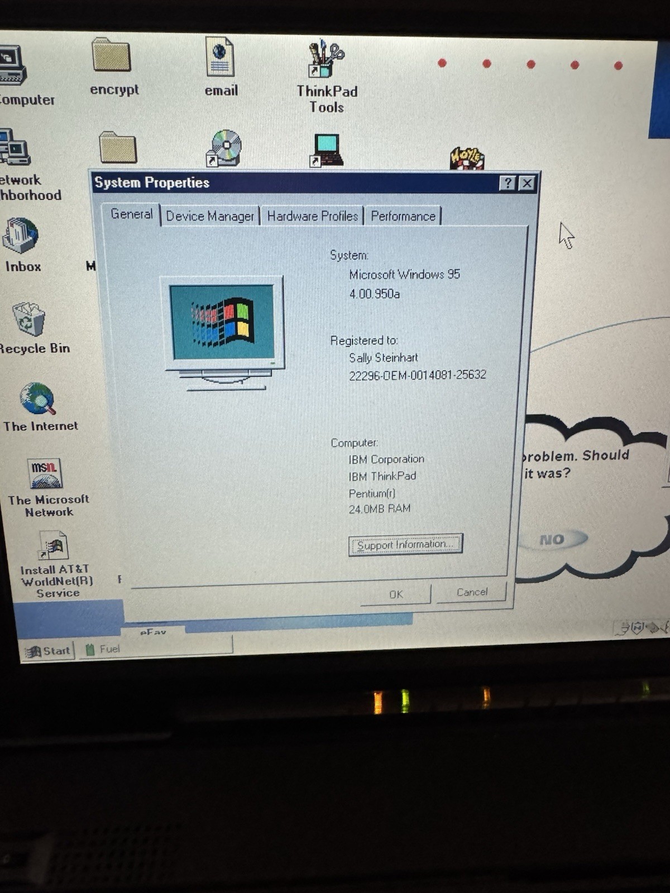Select the Inbox desktop icon
This screenshot has height=893, width=670.
coord(21,236)
